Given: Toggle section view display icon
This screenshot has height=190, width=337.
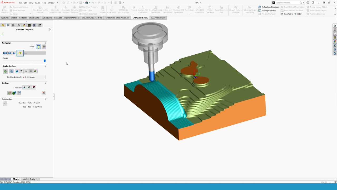Looking at the screenshot, I should [x=31, y=71].
